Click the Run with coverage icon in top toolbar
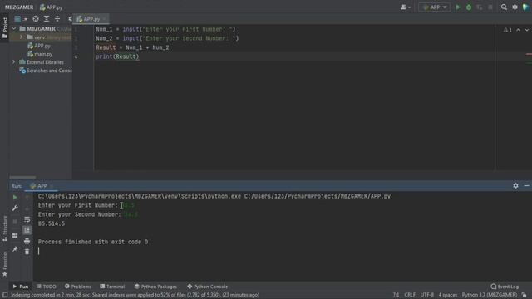The width and height of the screenshot is (532, 299). point(480,7)
